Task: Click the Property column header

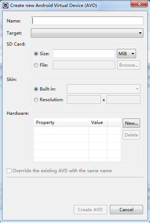Action: [61, 123]
